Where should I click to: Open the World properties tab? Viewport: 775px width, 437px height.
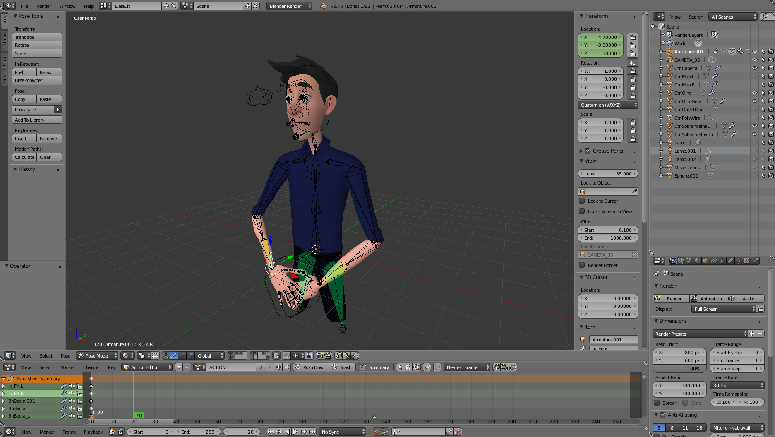[x=697, y=261]
